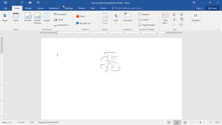Open the Page Number dropdown
Screen dimensions: 222x125
(x=147, y=25)
